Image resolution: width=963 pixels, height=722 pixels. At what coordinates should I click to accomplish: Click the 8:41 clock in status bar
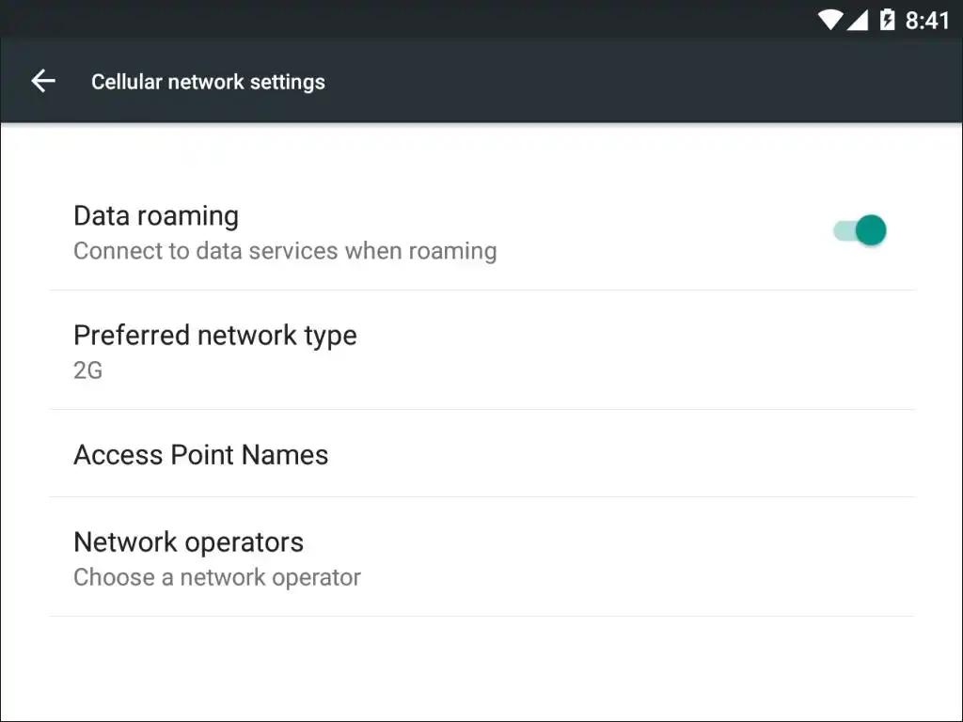(x=927, y=20)
